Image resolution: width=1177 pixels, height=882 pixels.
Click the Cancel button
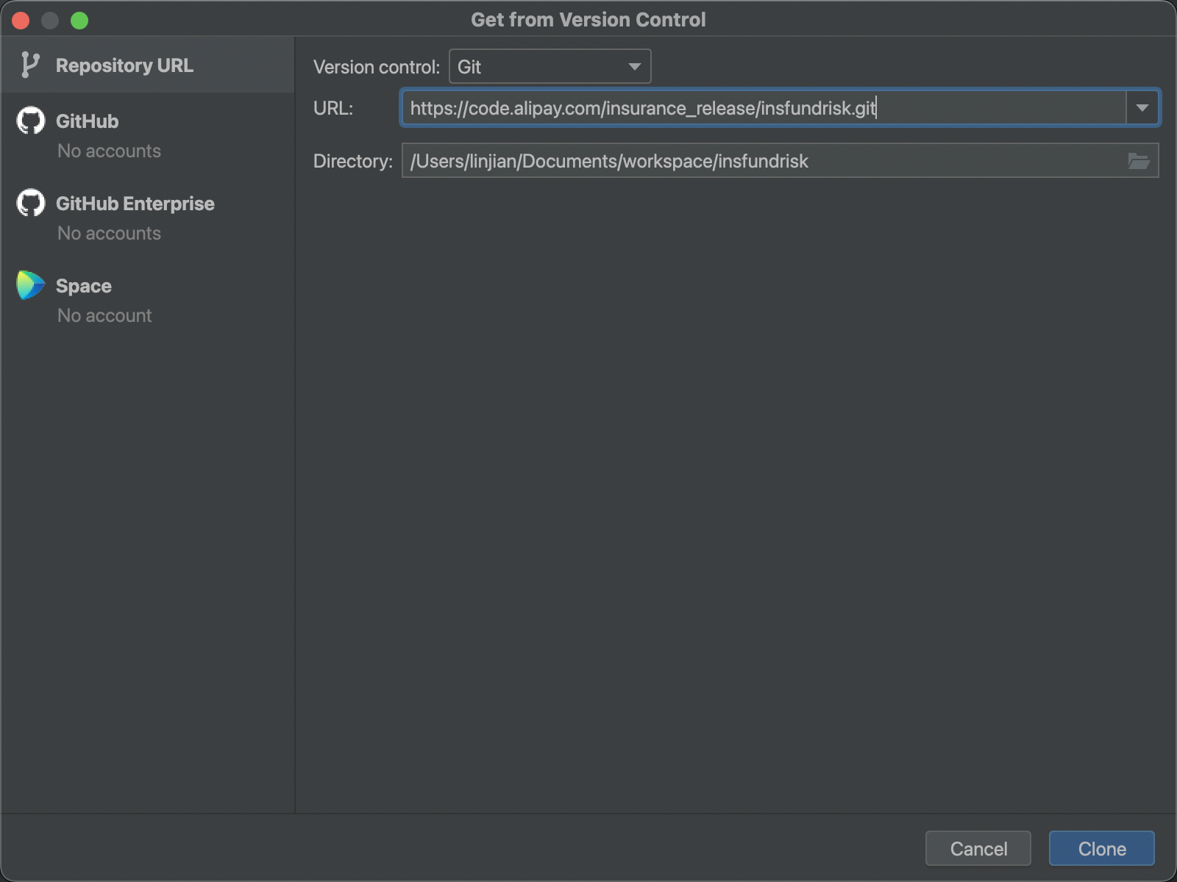click(978, 849)
